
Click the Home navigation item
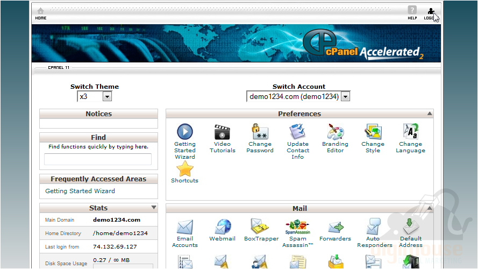pyautogui.click(x=41, y=13)
